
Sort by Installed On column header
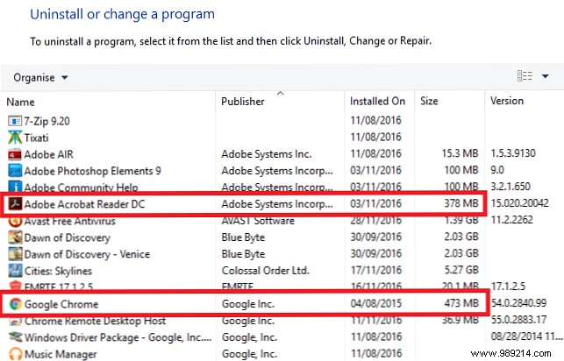point(377,101)
